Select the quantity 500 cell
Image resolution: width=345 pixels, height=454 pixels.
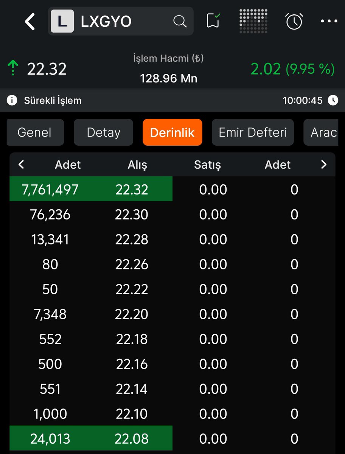click(50, 364)
